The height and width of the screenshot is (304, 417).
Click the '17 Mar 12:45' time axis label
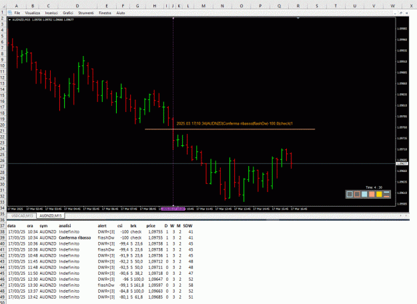pos(224,209)
